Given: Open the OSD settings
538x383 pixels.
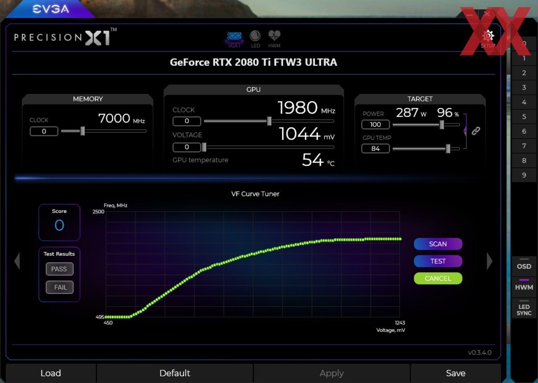Looking at the screenshot, I should click(524, 266).
